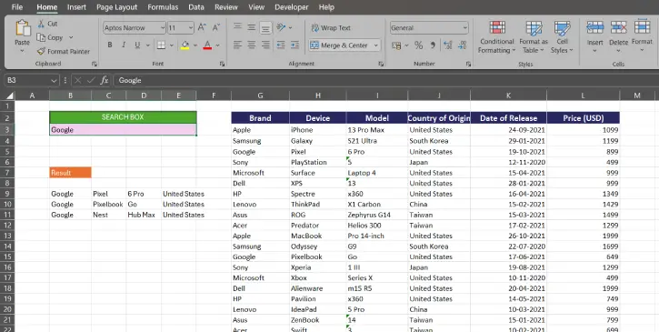Open Conditional Formatting menu
The width and height of the screenshot is (659, 332).
[497, 36]
